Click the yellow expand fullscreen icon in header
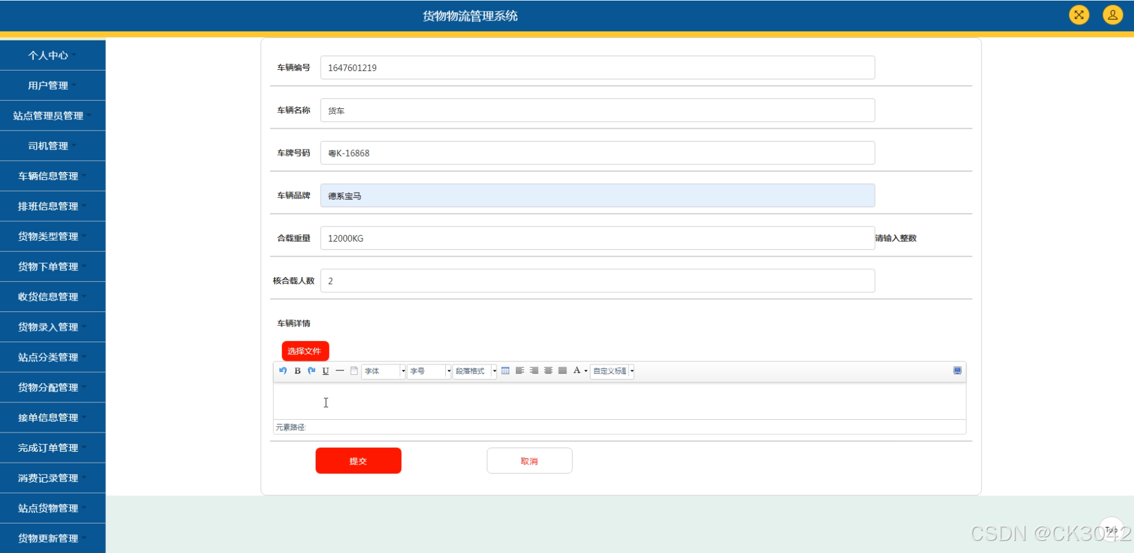The height and width of the screenshot is (553, 1134). (1079, 15)
